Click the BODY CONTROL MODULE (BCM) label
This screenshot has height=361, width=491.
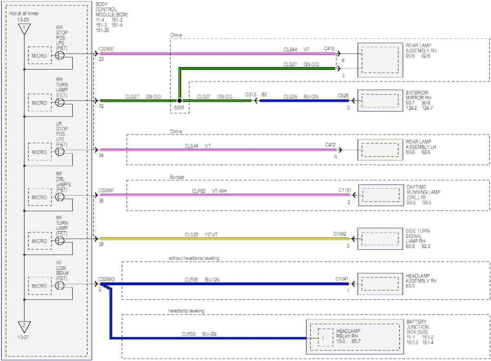[x=112, y=9]
